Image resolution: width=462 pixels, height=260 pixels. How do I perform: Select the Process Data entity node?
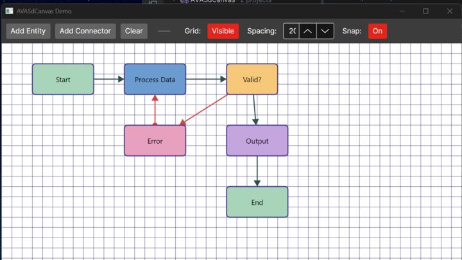point(155,80)
